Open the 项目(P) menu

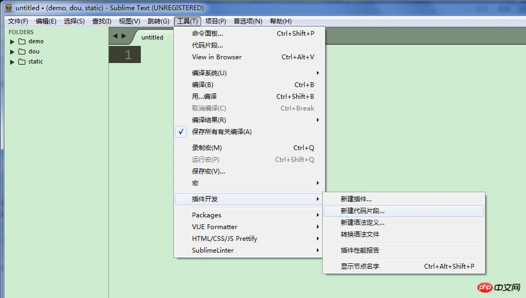point(216,21)
